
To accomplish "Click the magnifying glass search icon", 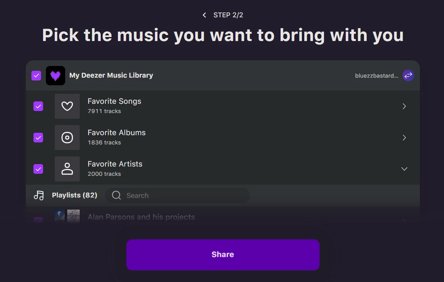I will (x=116, y=196).
